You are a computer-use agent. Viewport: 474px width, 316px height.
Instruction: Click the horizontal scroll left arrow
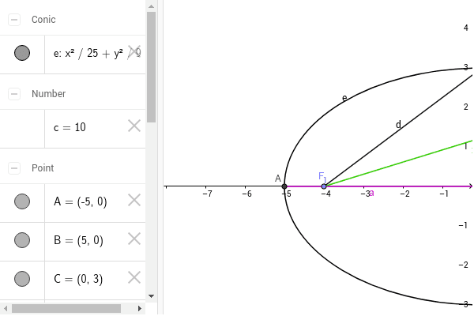pyautogui.click(x=6, y=308)
